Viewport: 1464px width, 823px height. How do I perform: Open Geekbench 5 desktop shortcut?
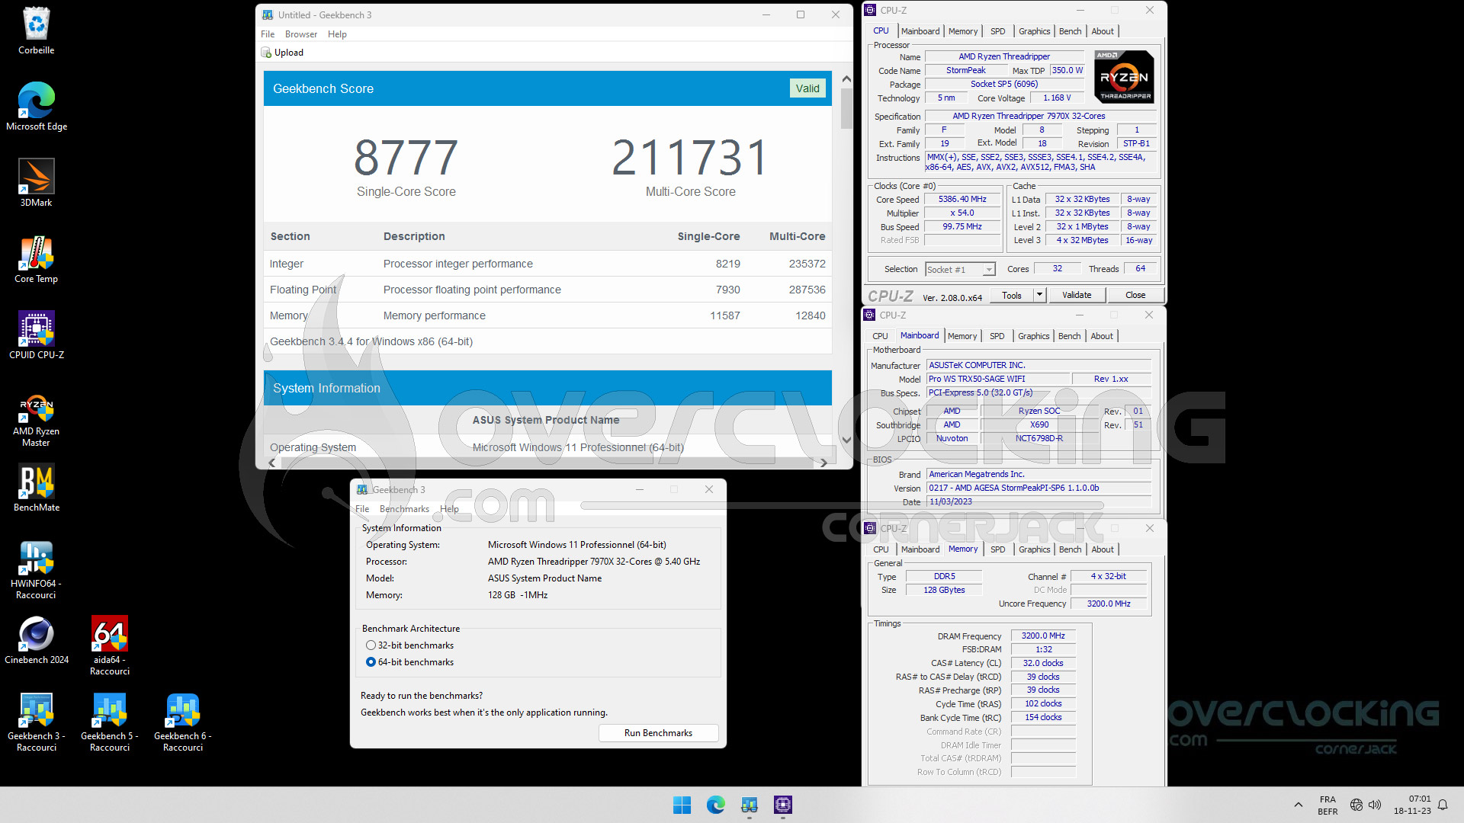(x=110, y=722)
